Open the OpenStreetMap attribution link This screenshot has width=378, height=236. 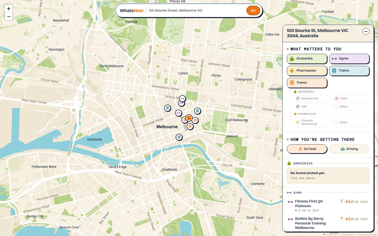(x=367, y=234)
